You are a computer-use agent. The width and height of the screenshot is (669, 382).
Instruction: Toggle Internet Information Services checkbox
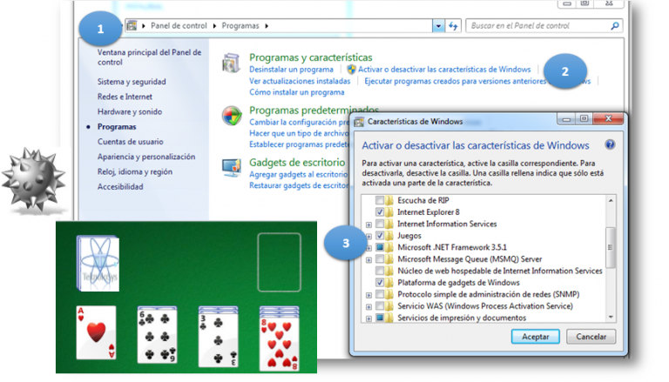click(x=379, y=224)
